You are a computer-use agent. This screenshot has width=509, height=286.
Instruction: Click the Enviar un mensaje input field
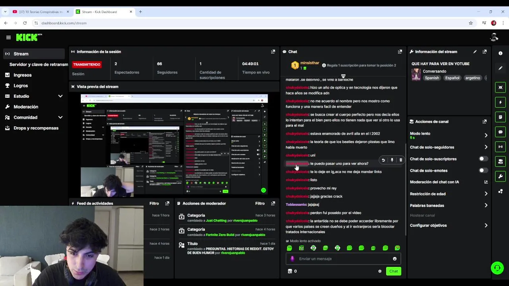[344, 259]
